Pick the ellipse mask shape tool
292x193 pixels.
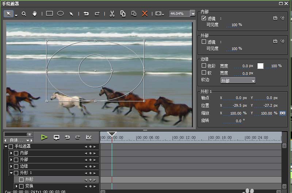point(61,14)
